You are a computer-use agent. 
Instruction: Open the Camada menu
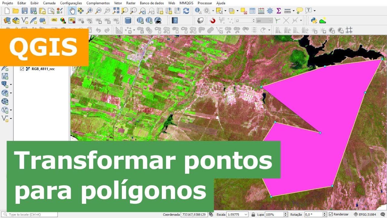(x=49, y=3)
